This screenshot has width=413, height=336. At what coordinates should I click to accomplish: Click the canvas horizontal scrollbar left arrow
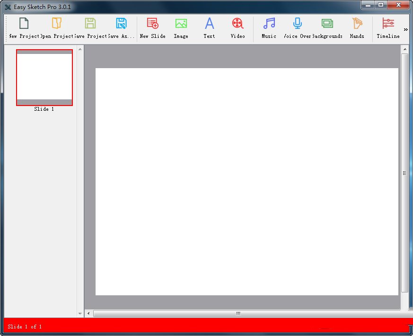pyautogui.click(x=88, y=313)
